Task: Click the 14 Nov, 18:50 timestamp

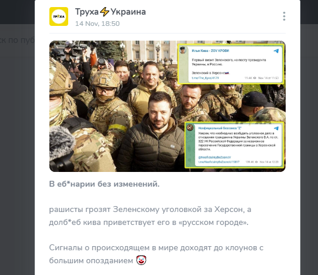Action: point(98,24)
